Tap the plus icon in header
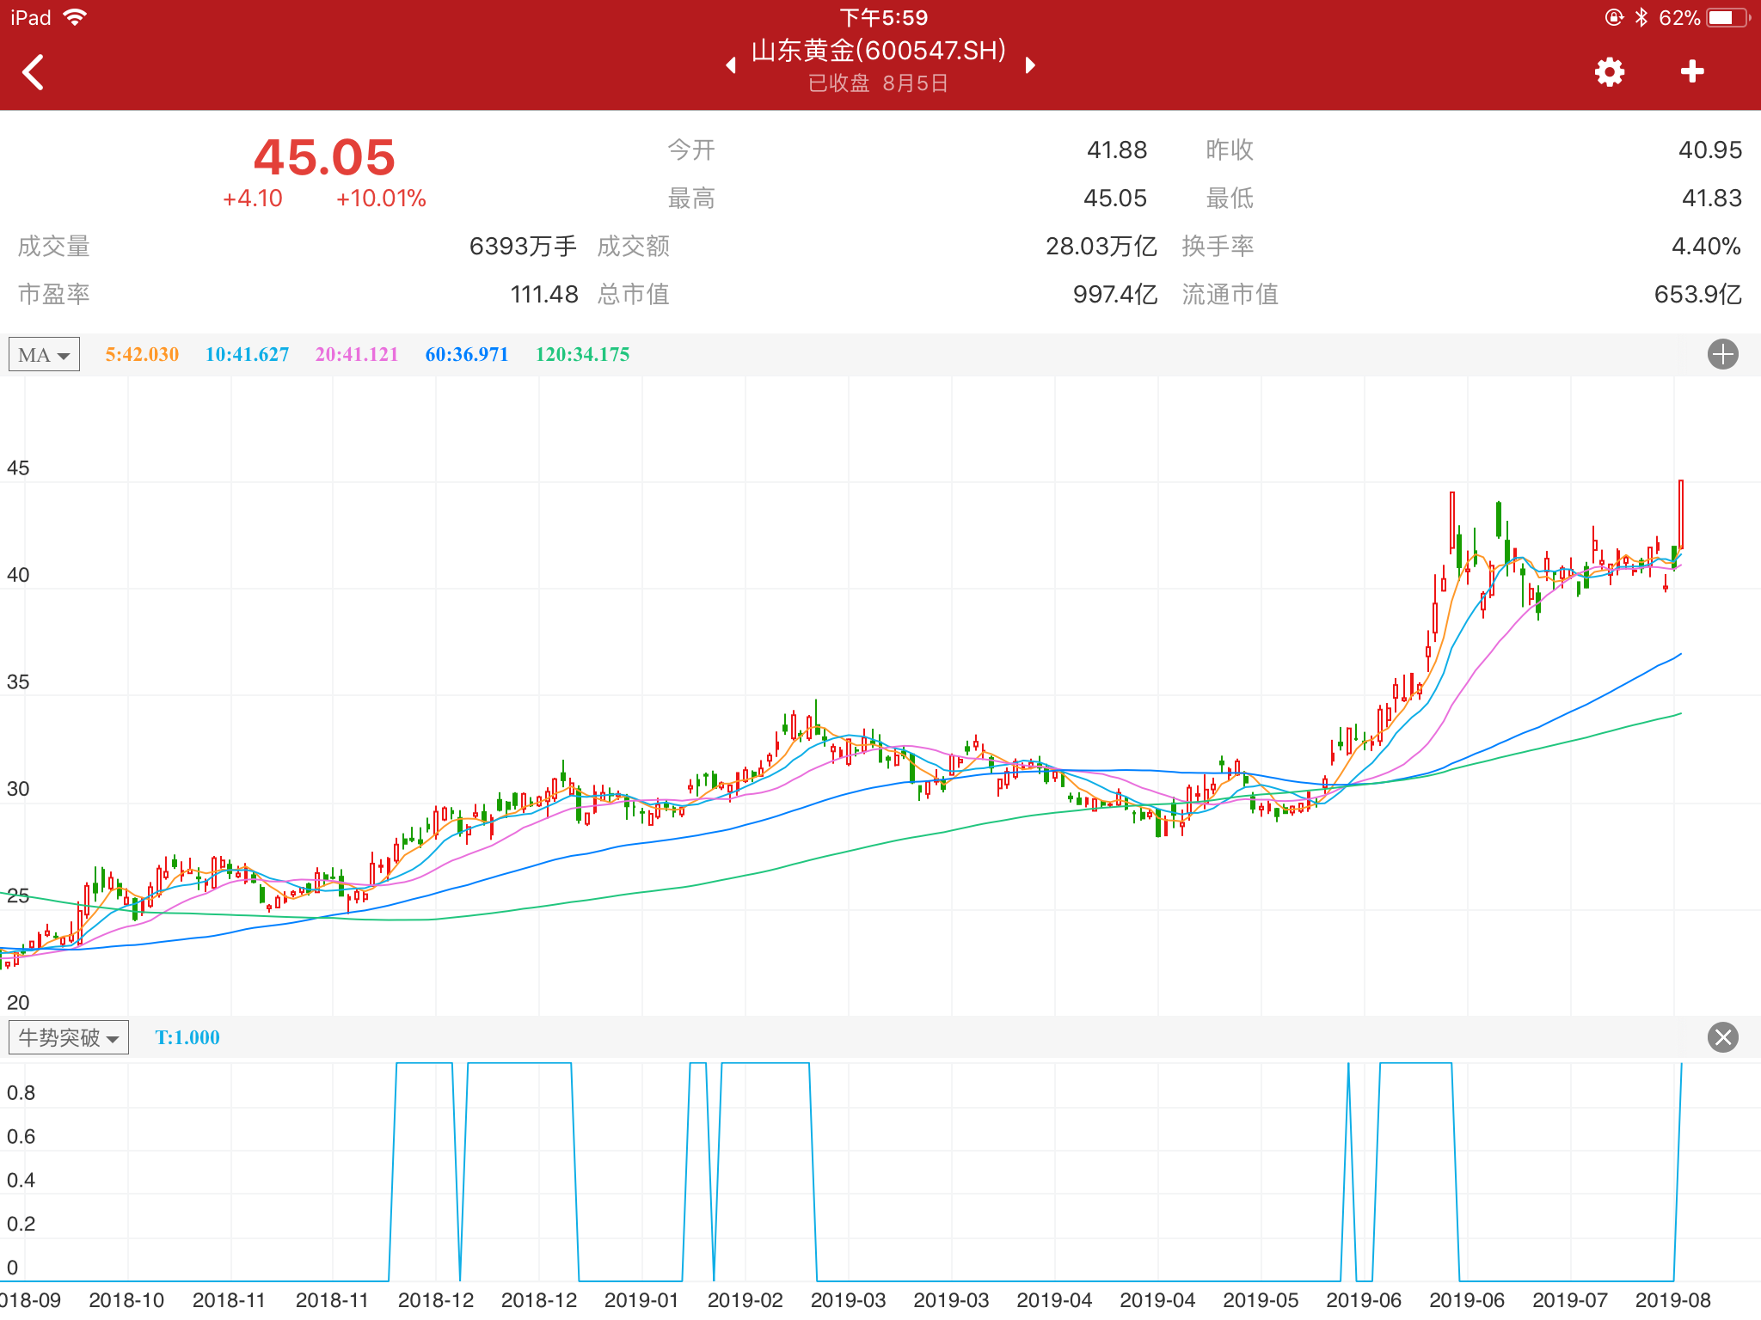The width and height of the screenshot is (1761, 1320). tap(1691, 71)
